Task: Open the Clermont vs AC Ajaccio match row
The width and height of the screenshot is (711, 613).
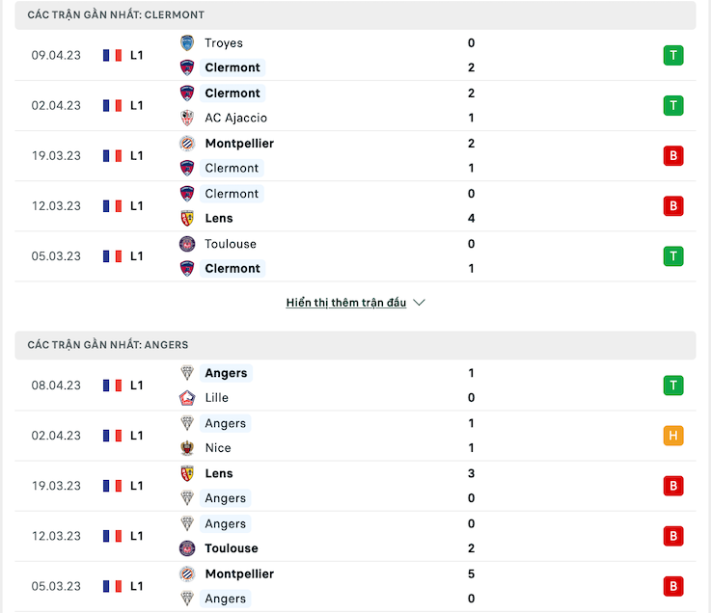Action: (x=355, y=106)
